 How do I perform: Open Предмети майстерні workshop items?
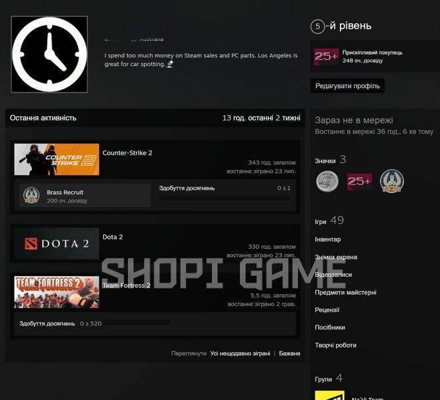345,292
